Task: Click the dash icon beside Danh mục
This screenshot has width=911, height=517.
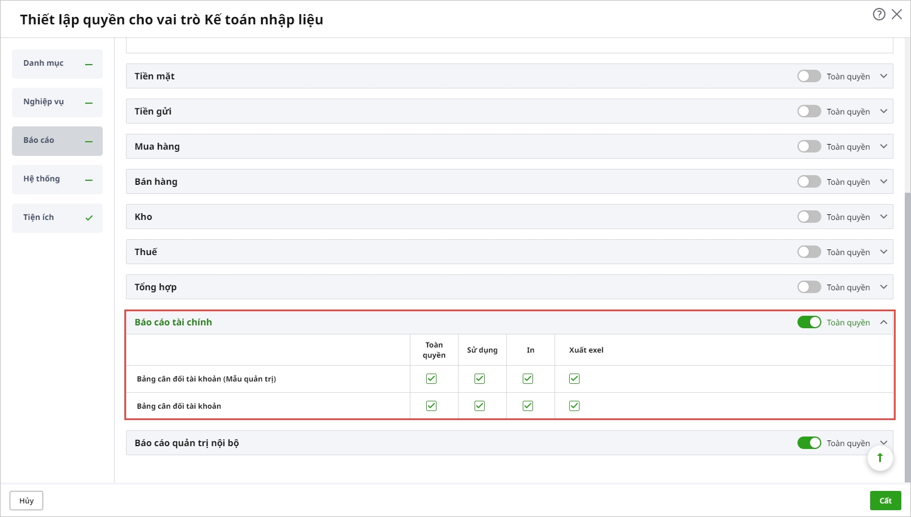Action: coord(89,65)
